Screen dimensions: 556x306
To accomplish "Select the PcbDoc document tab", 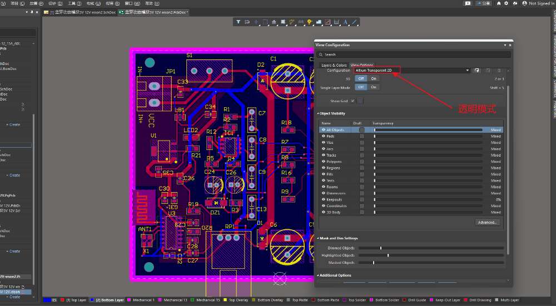I will point(153,12).
